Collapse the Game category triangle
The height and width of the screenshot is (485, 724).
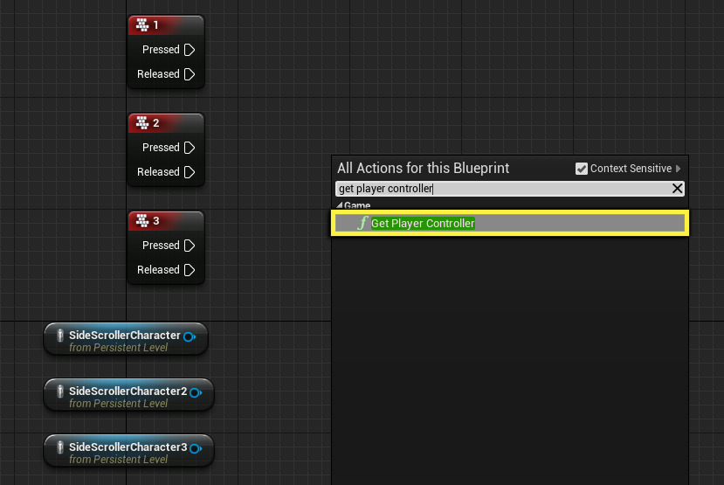340,205
